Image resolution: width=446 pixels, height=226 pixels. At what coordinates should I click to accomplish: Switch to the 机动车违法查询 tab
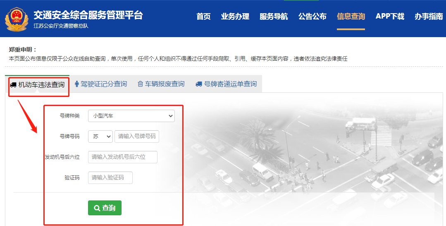pyautogui.click(x=37, y=85)
